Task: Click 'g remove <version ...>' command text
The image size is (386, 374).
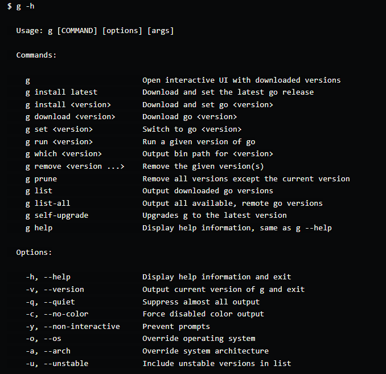Action: pos(75,166)
